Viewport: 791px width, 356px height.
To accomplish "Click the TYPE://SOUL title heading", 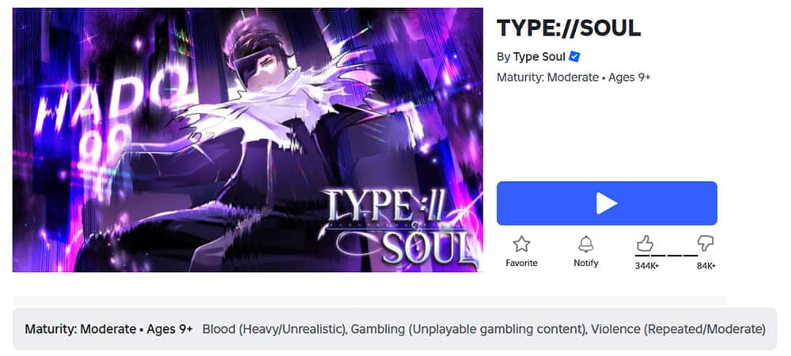I will pyautogui.click(x=569, y=28).
